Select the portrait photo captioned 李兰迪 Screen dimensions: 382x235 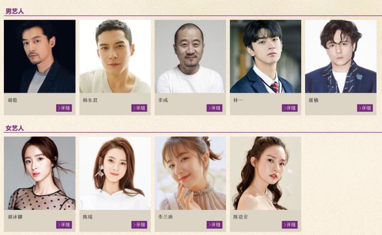click(x=190, y=173)
